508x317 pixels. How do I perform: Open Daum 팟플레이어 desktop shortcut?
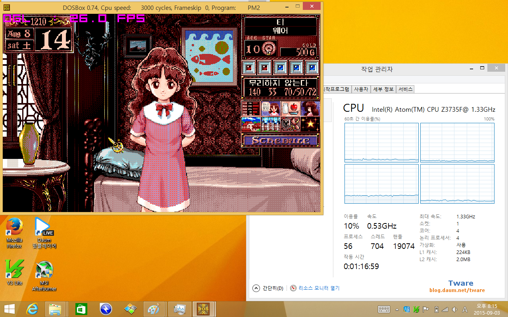click(44, 233)
